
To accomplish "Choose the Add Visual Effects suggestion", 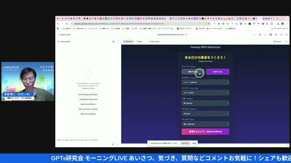I will pyautogui.click(x=88, y=104).
